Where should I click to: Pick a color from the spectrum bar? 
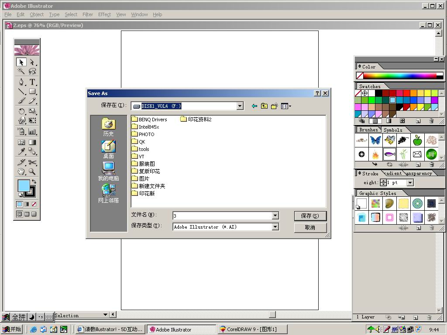[400, 75]
